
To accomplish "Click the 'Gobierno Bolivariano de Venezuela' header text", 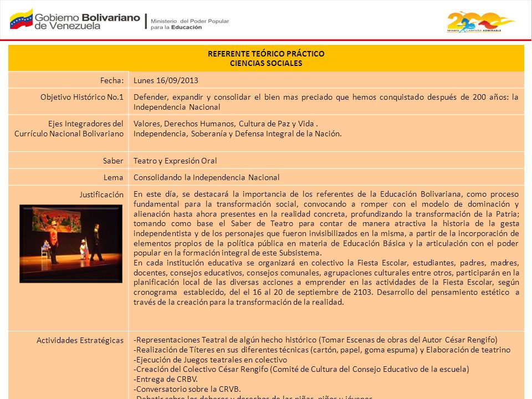I will point(87,22).
